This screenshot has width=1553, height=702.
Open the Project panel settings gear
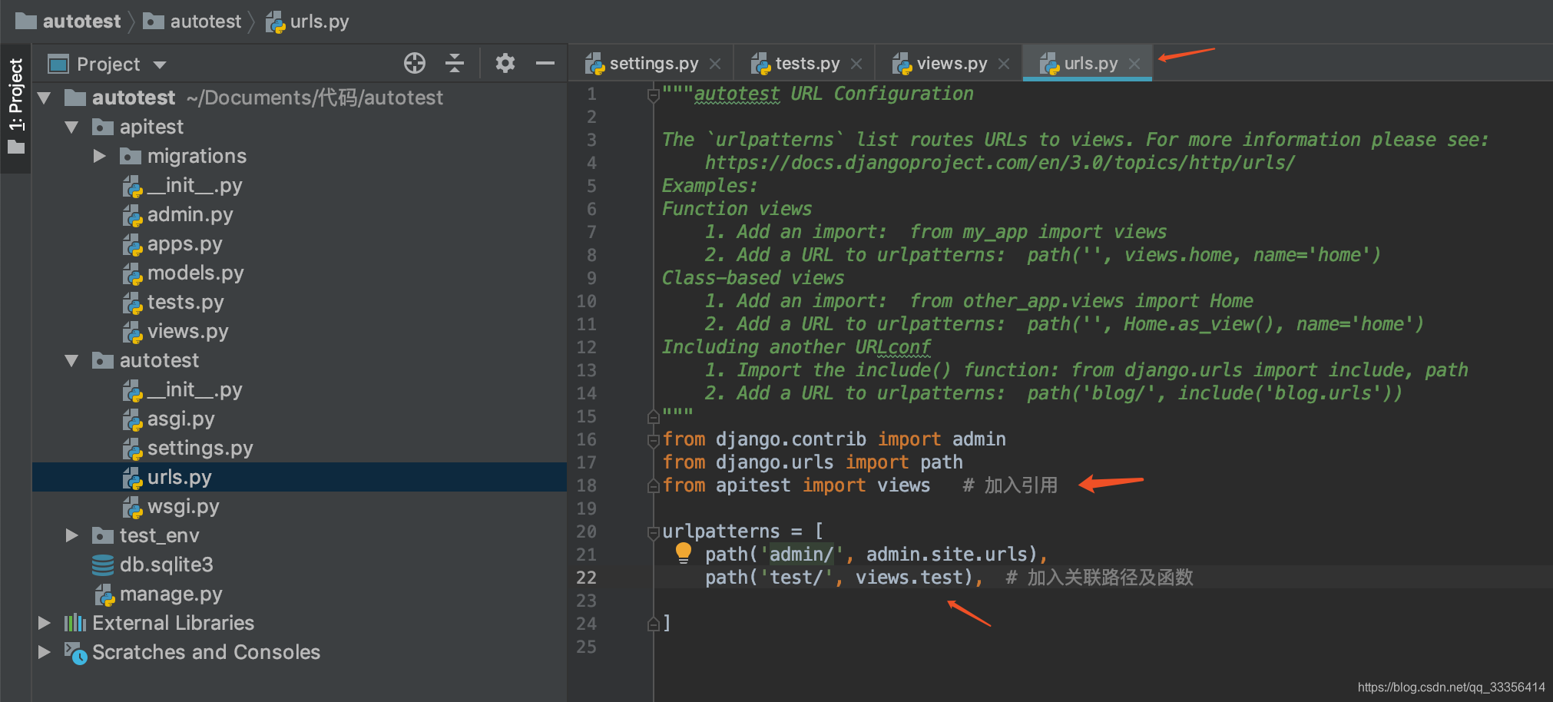505,63
